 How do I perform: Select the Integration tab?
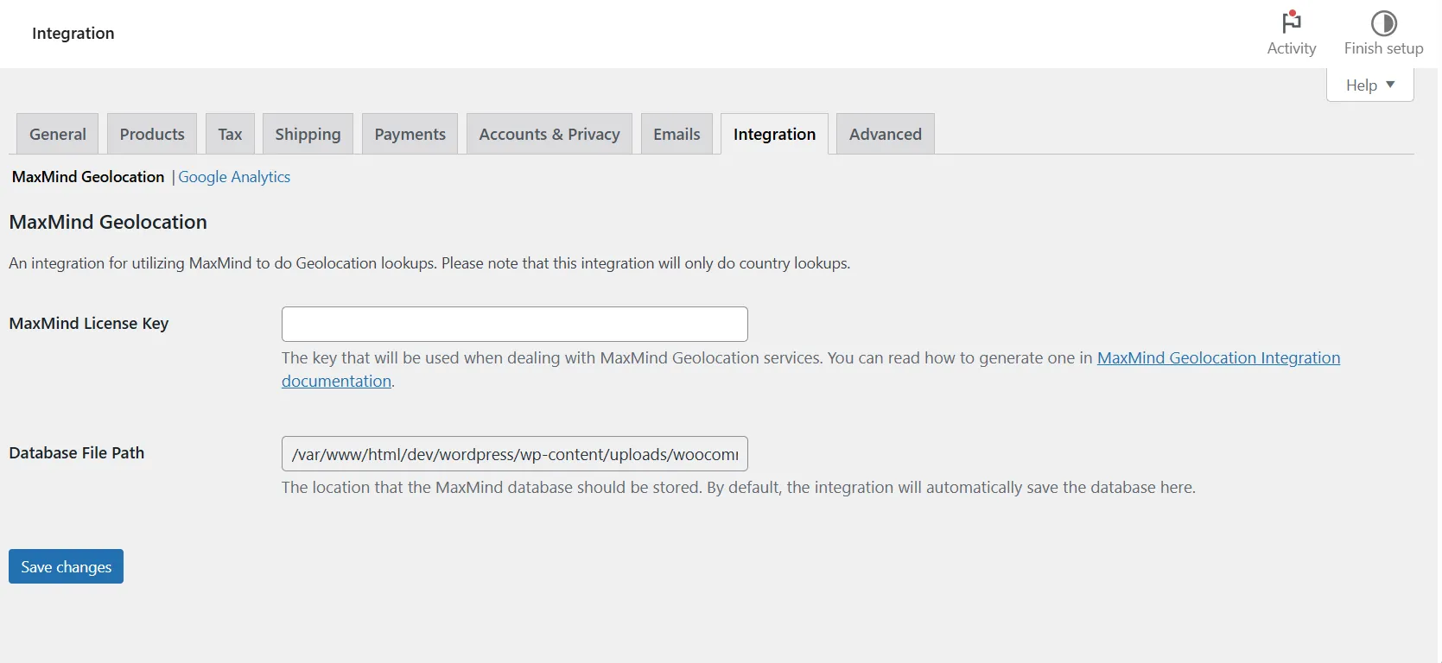tap(774, 134)
